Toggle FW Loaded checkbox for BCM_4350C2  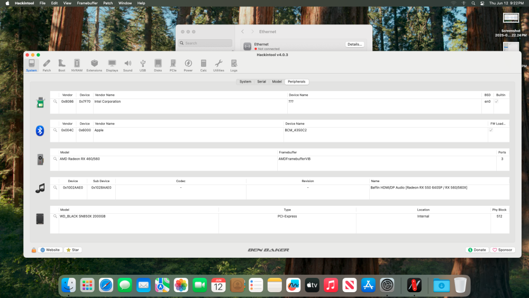pos(491,130)
